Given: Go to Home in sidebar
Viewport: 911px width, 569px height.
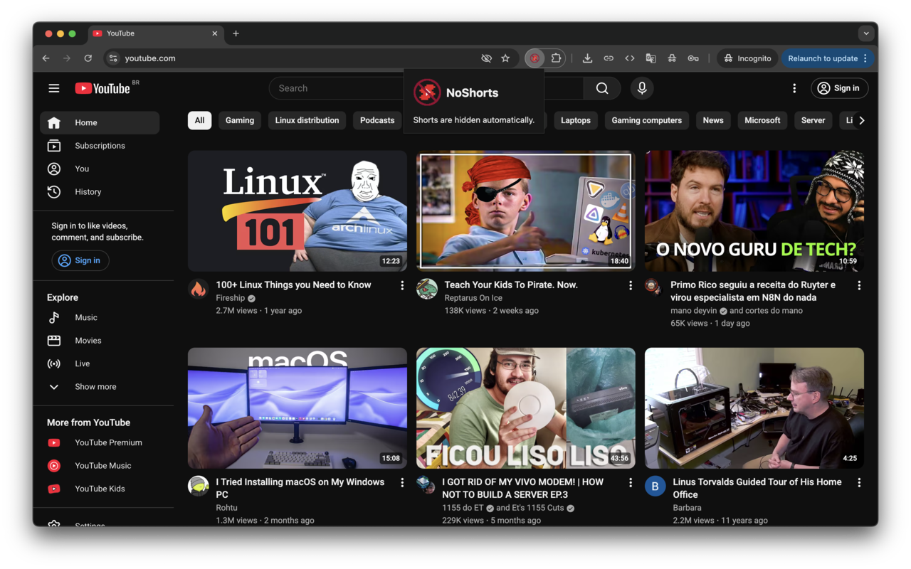Looking at the screenshot, I should click(100, 122).
